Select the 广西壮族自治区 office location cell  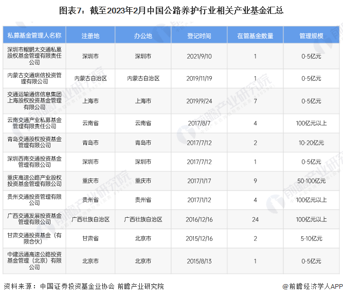click(x=142, y=219)
